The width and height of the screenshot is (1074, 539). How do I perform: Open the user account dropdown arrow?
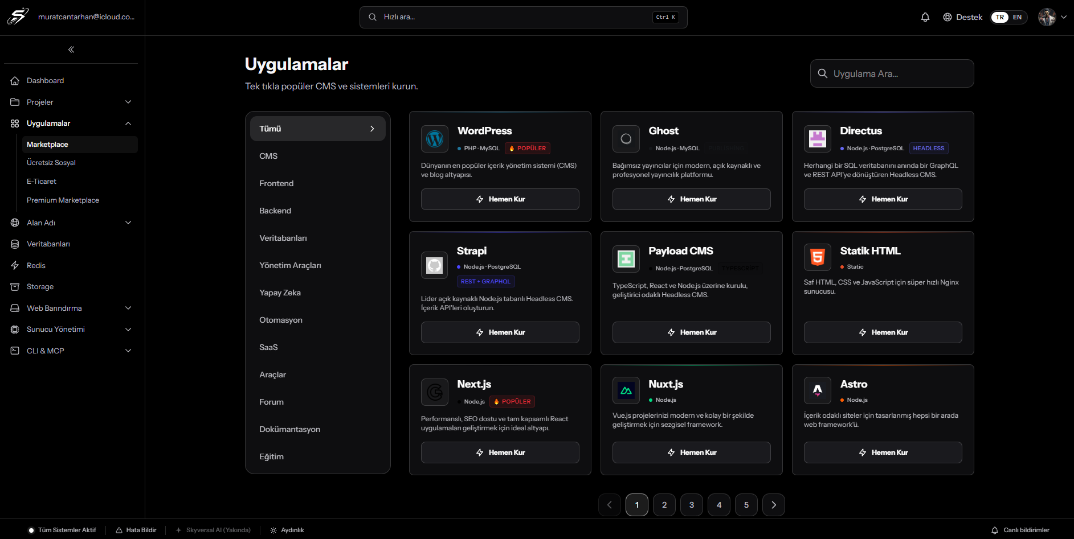1064,17
